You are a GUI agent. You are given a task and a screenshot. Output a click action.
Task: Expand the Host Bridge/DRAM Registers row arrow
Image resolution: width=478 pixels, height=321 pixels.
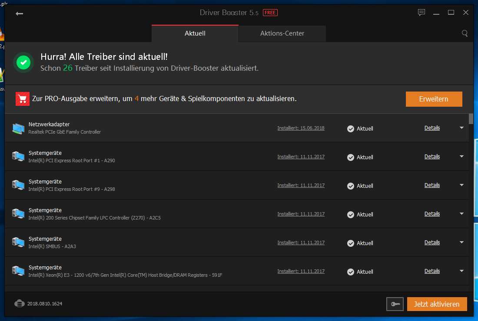click(461, 271)
